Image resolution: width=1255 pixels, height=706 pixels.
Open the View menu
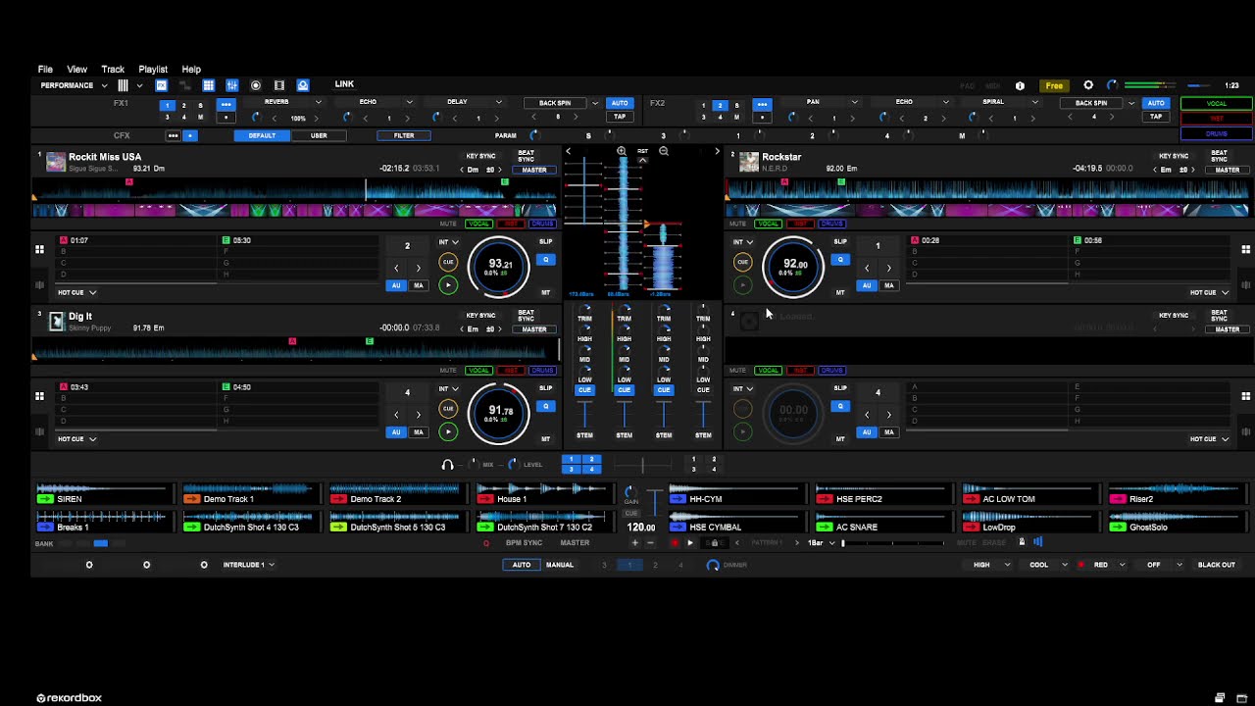click(x=76, y=70)
